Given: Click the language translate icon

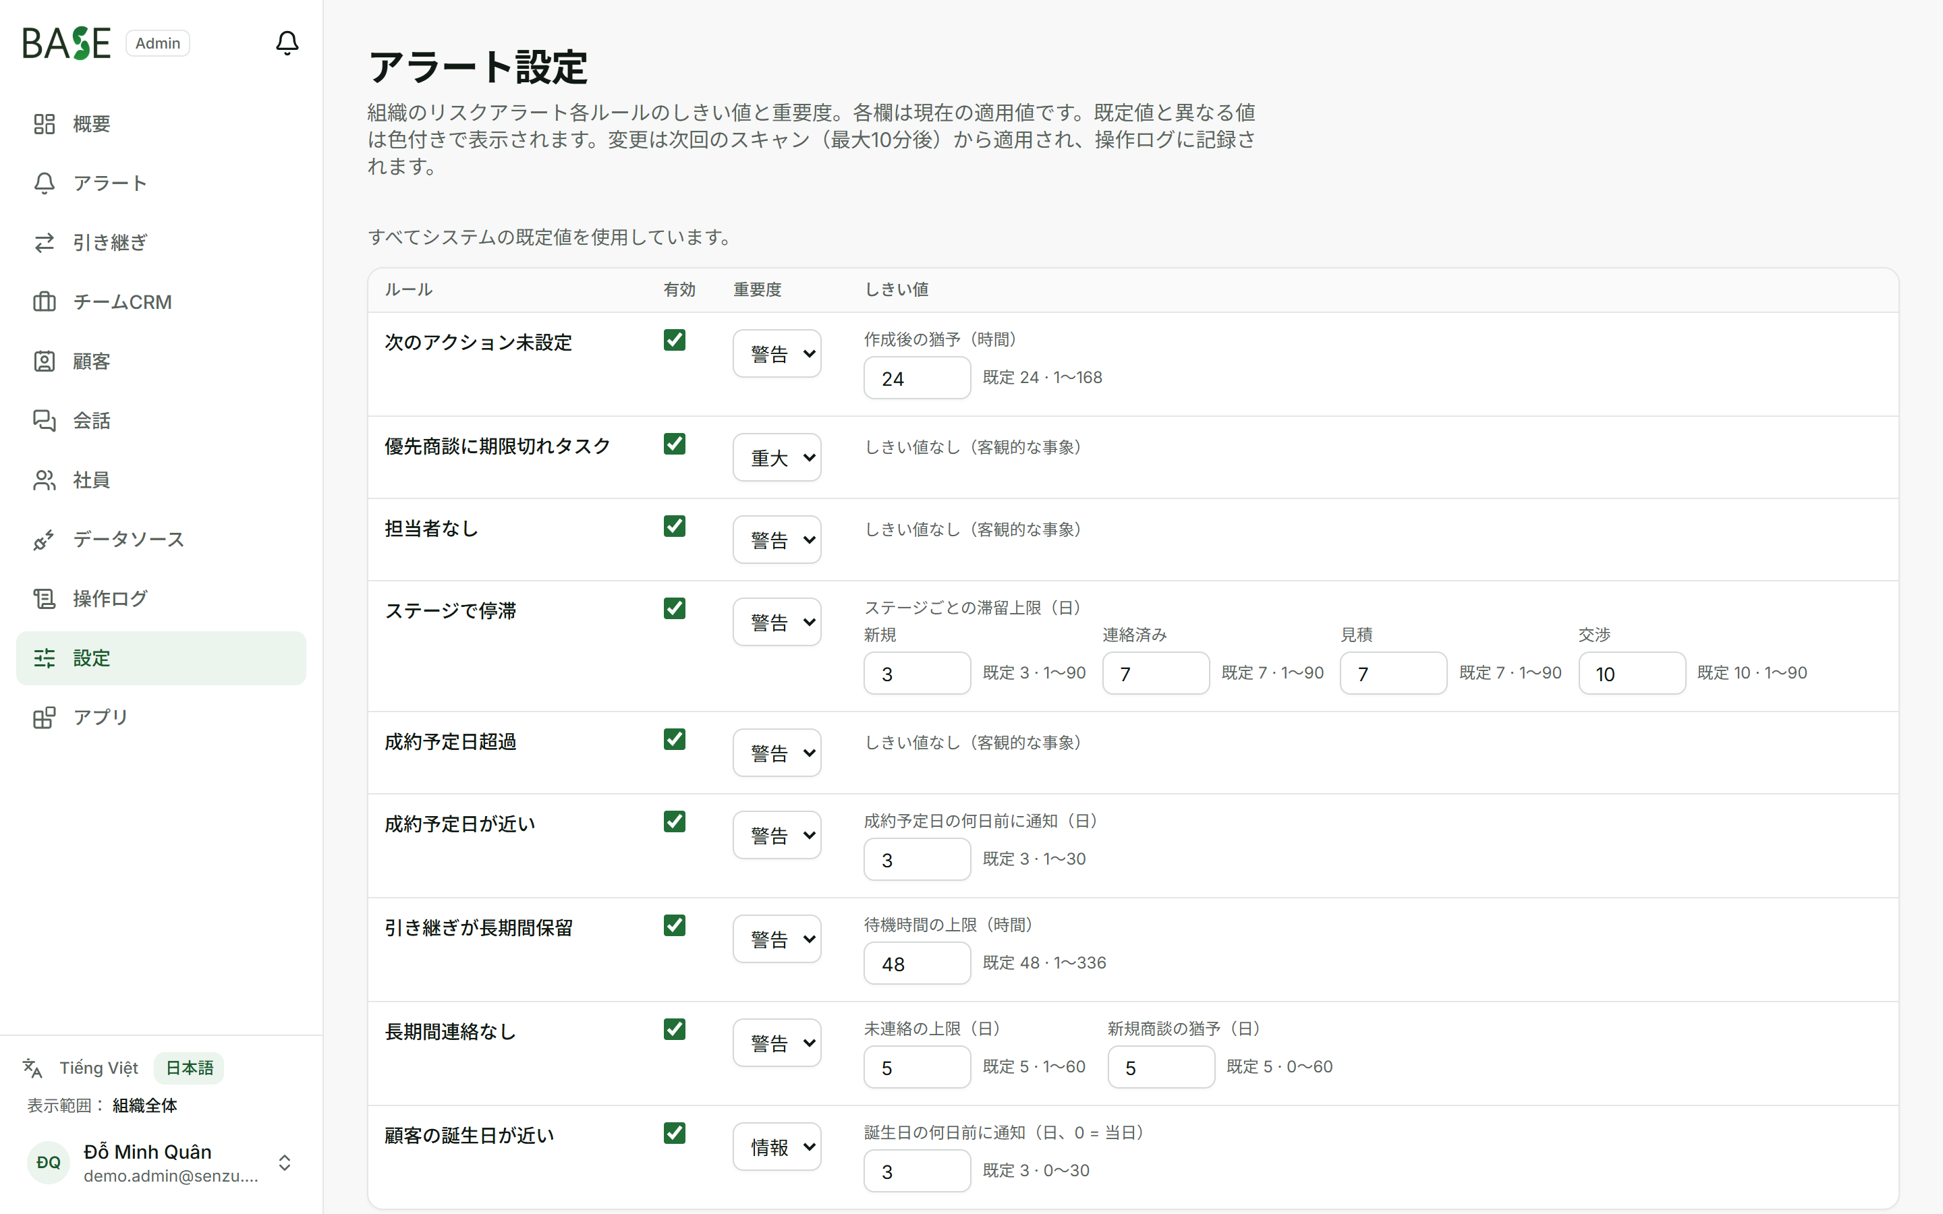Looking at the screenshot, I should (32, 1068).
